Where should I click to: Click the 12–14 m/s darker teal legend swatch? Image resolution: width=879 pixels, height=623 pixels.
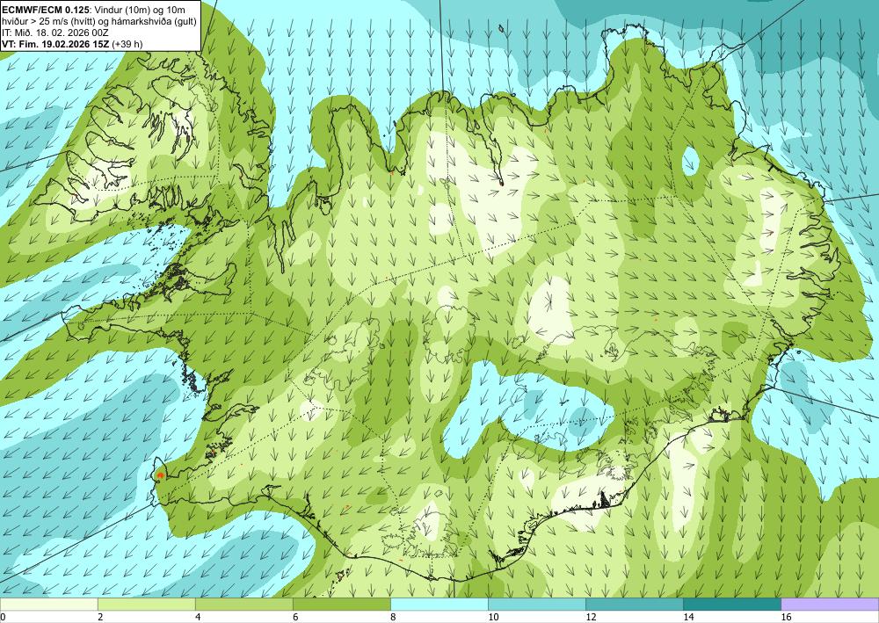[x=635, y=605]
